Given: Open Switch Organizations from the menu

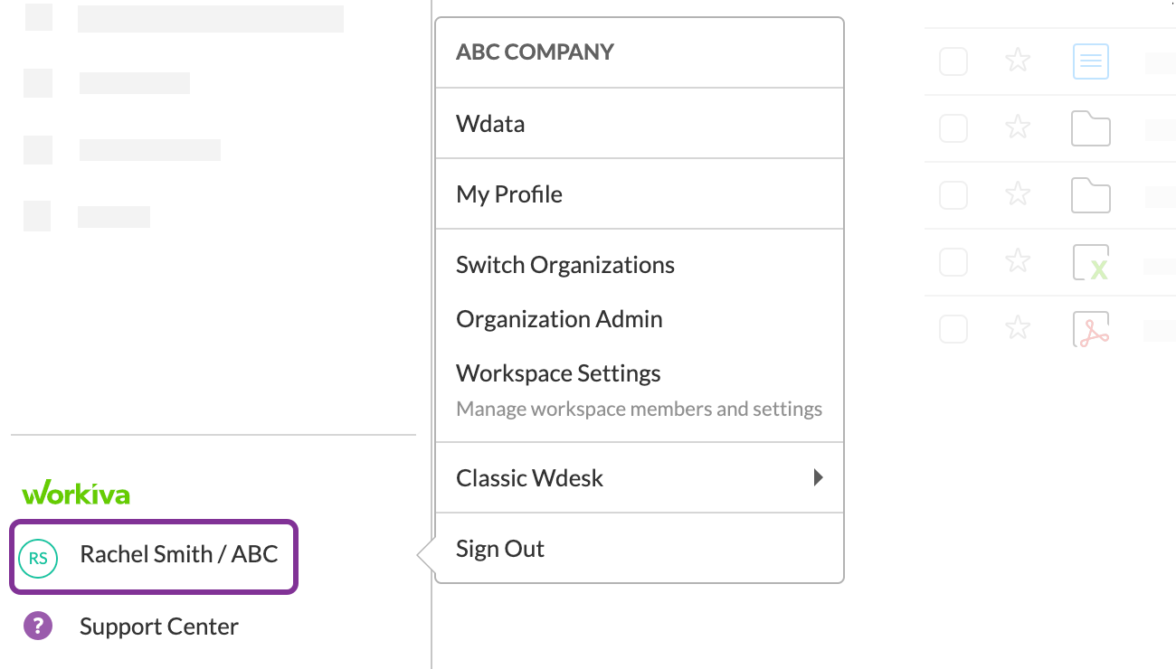Looking at the screenshot, I should point(565,265).
